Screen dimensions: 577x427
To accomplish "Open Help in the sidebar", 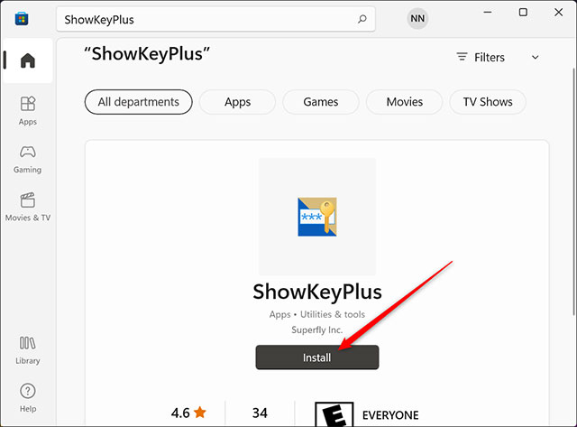I will tap(28, 398).
